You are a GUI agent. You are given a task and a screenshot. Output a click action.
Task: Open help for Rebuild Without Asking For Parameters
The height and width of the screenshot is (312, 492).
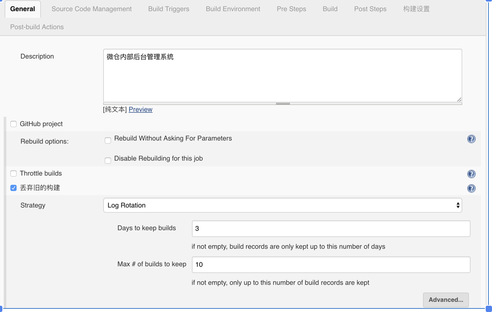pos(471,139)
